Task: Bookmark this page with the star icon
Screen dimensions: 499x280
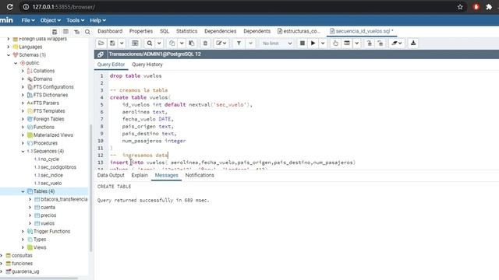Action: [x=460, y=7]
